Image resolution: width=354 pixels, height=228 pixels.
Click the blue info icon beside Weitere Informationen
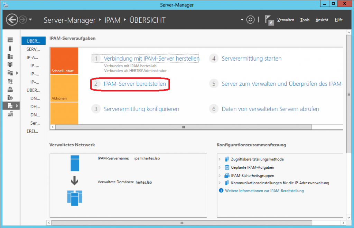[221, 191]
